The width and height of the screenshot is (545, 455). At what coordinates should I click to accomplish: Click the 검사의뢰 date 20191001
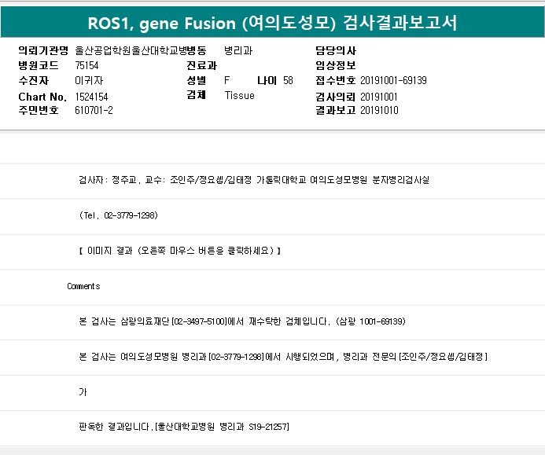tap(379, 96)
